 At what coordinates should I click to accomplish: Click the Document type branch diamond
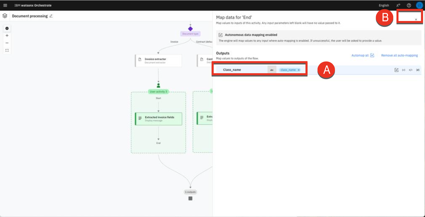(x=190, y=29)
